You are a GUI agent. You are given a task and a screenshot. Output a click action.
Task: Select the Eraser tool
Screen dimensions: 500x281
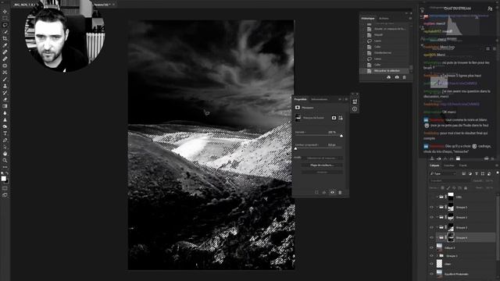(5, 99)
